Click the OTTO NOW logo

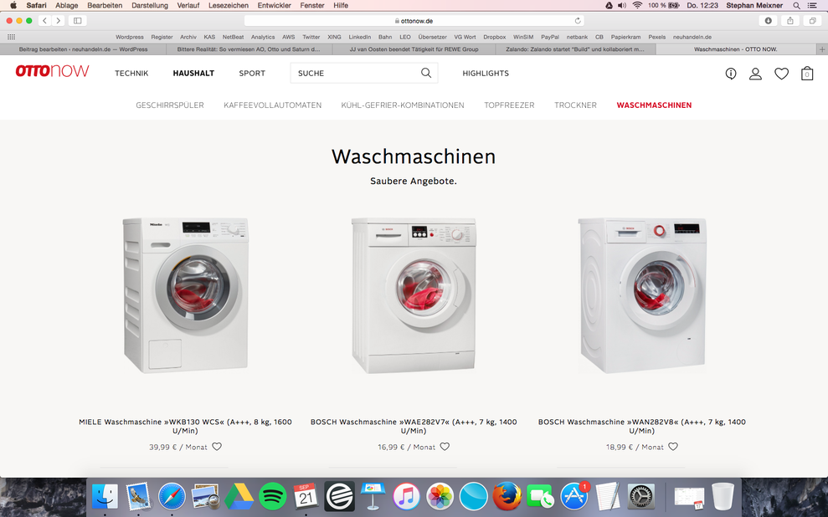[x=52, y=71]
